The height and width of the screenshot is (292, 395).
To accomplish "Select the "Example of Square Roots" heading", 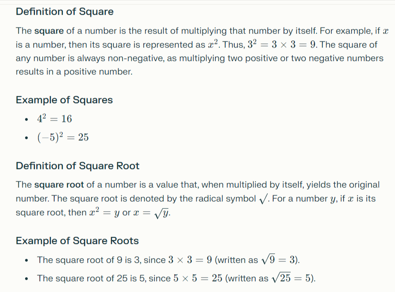I will click(77, 241).
